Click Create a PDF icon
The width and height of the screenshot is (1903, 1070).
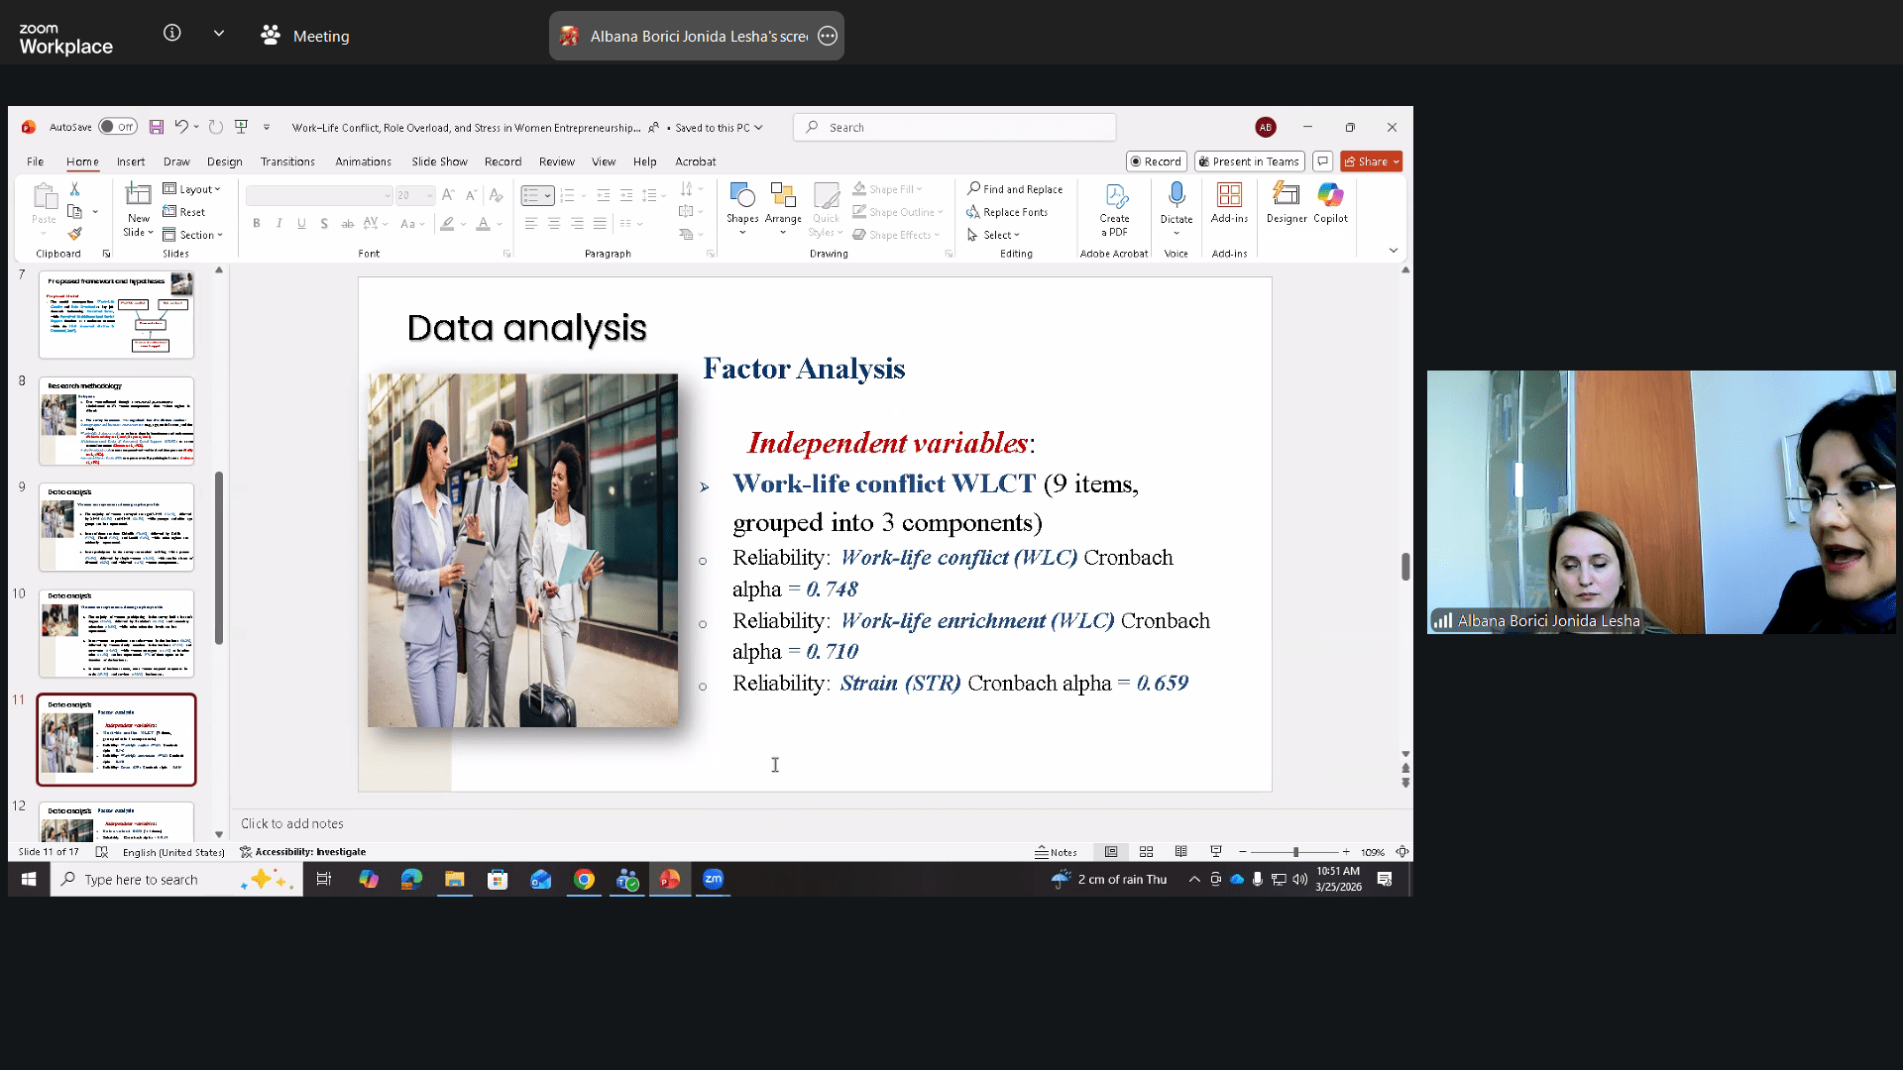(1115, 196)
